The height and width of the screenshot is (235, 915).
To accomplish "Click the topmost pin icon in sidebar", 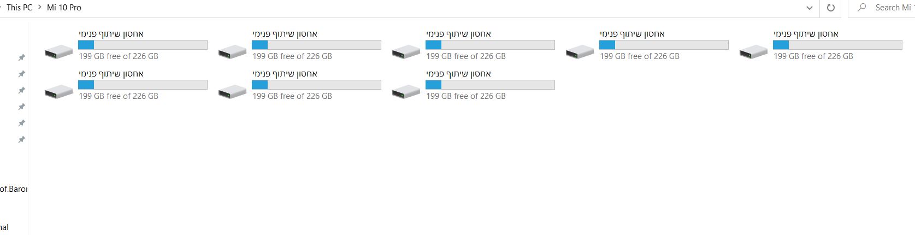I will point(22,57).
